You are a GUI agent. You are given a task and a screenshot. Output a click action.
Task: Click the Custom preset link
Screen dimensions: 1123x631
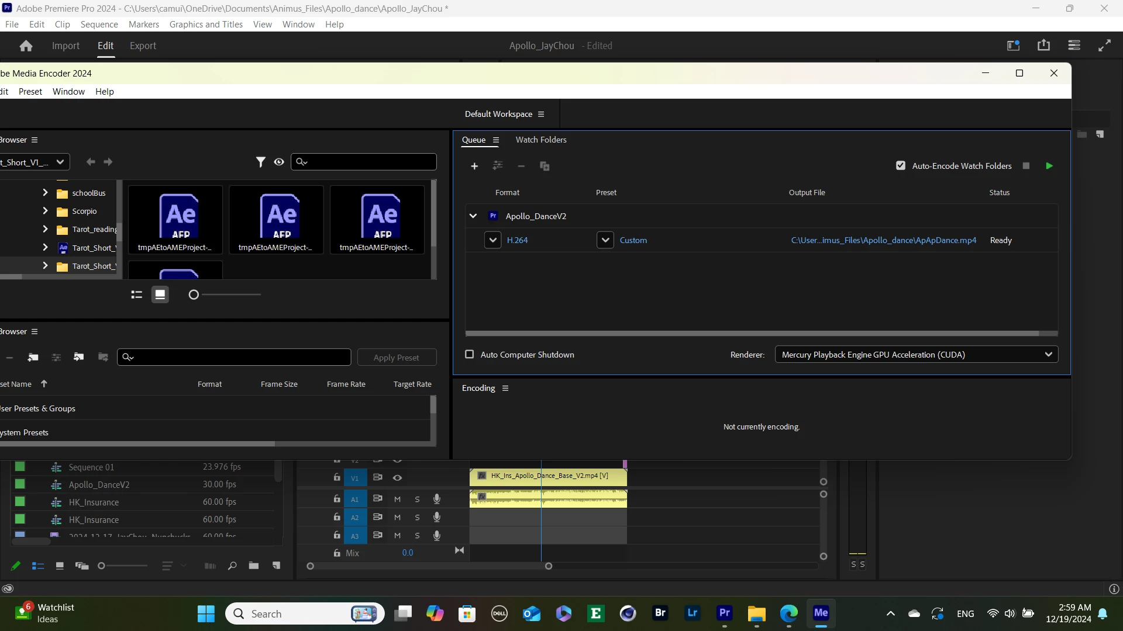coord(633,240)
